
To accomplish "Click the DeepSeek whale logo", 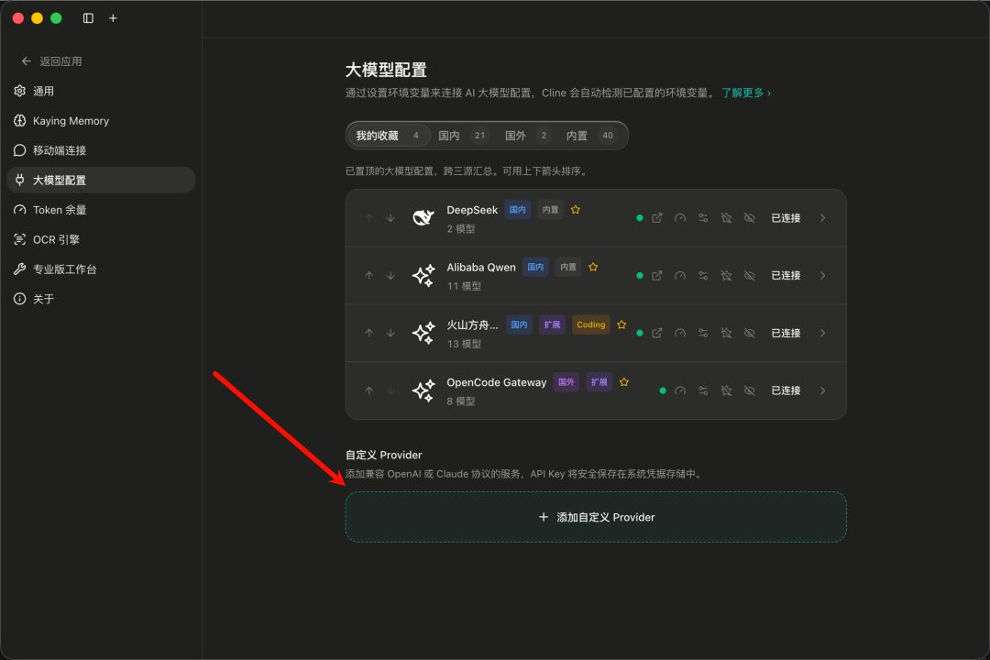I will click(423, 218).
